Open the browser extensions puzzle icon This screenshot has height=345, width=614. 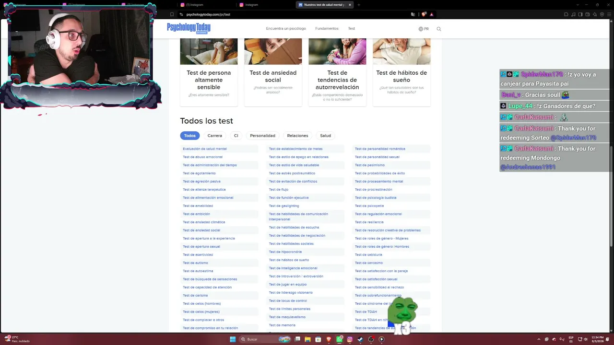click(566, 14)
